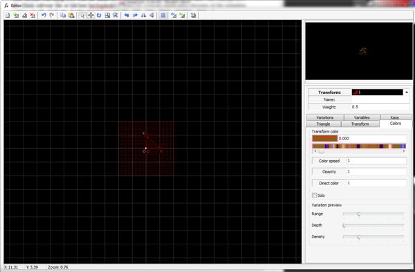The height and width of the screenshot is (272, 415).
Task: Click the Zoom: 0.76 status text
Action: 58,267
